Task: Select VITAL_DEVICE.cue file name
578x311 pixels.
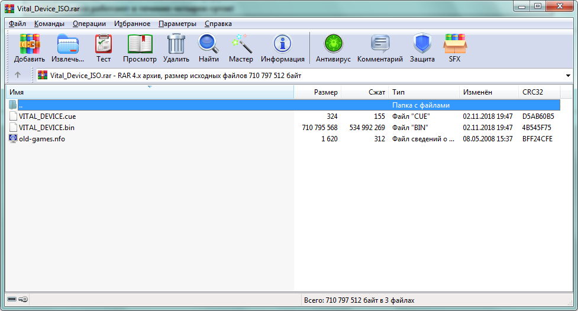Action: point(47,116)
